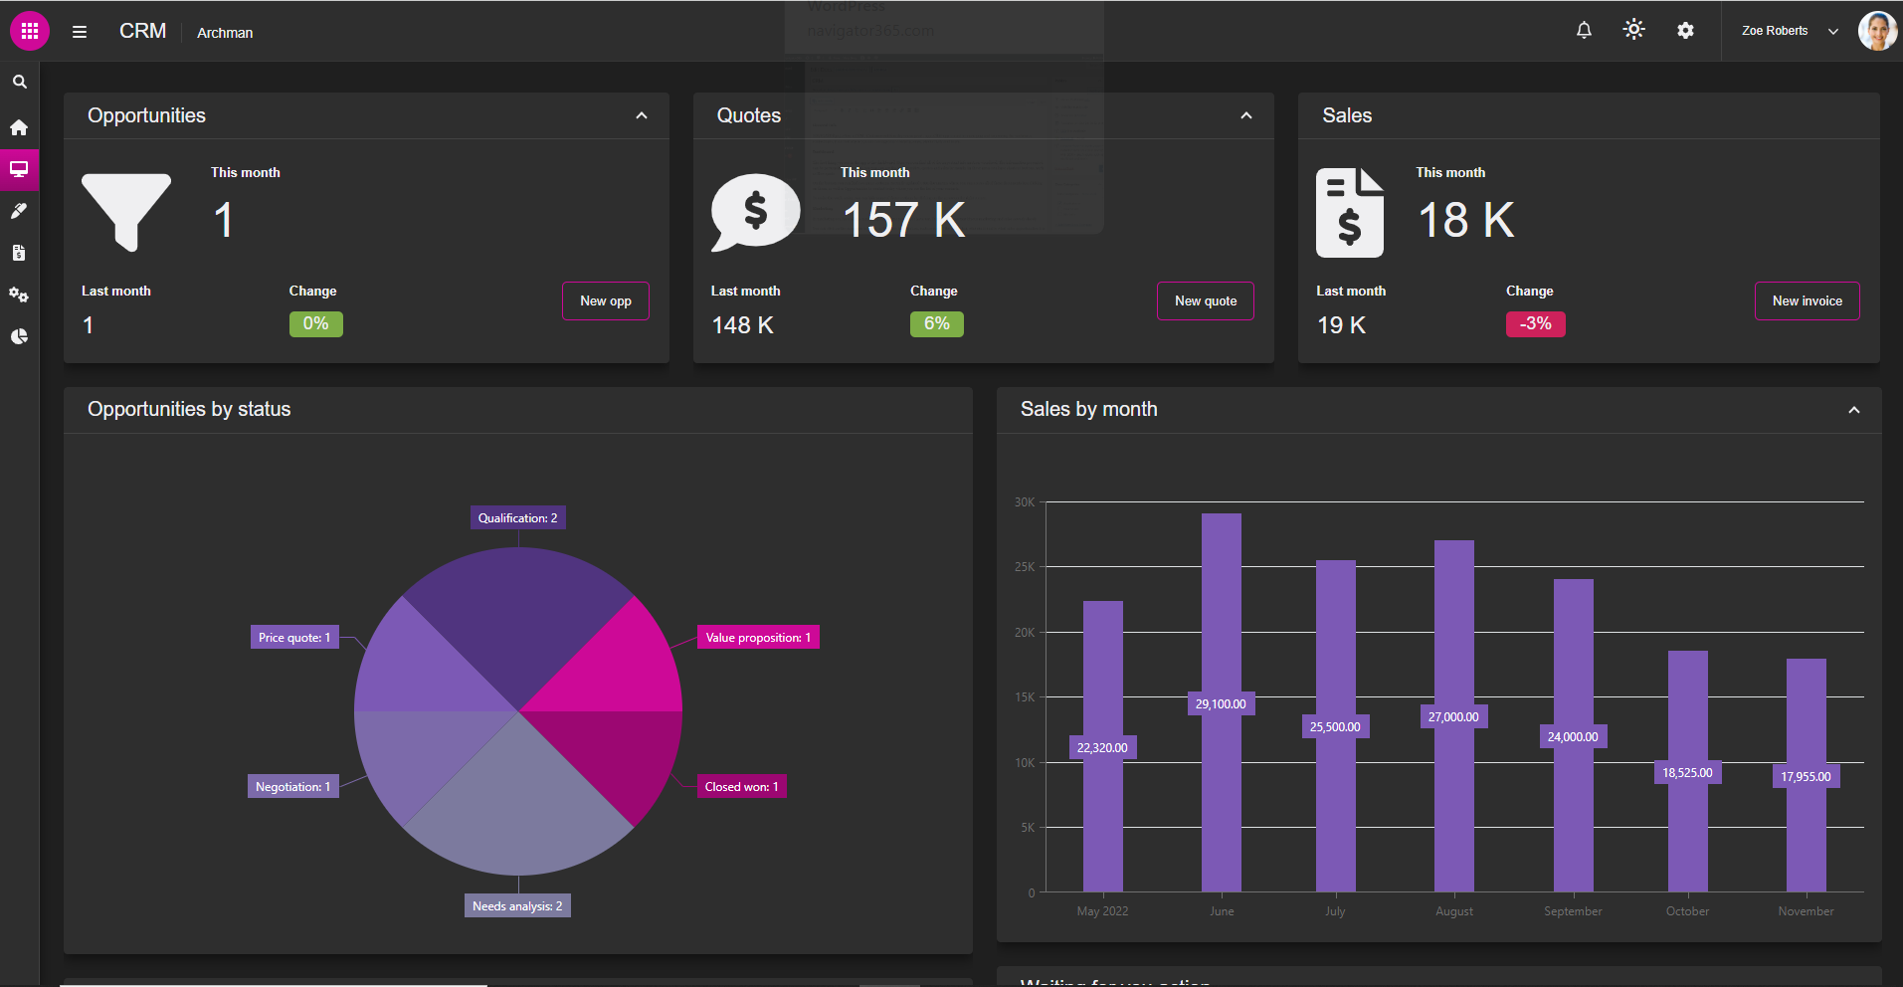Open the Zoe Roberts account dropdown
Image resolution: width=1903 pixels, height=987 pixels.
1787,30
